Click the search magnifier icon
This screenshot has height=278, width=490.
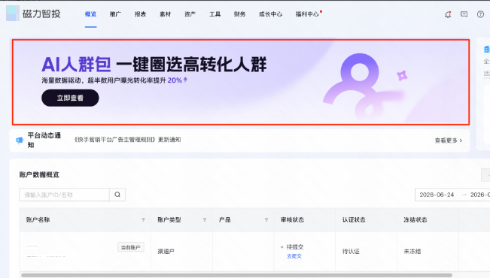[117, 195]
